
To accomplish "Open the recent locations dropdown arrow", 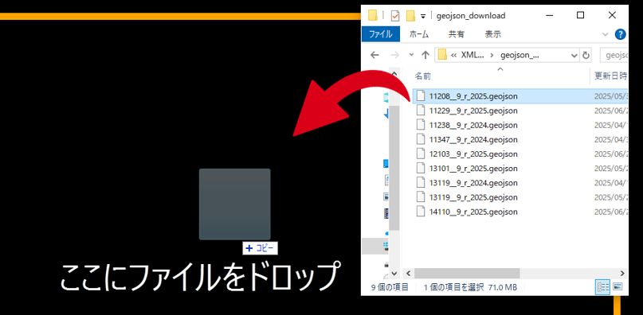I will (411, 55).
